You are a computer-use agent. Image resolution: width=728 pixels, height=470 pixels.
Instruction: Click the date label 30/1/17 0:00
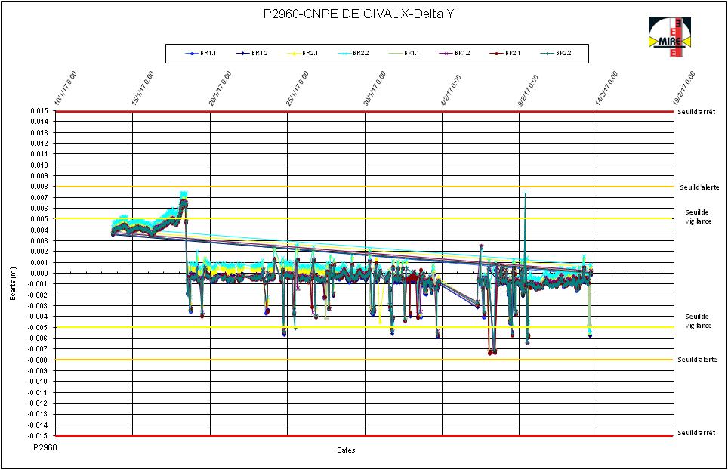(x=375, y=88)
